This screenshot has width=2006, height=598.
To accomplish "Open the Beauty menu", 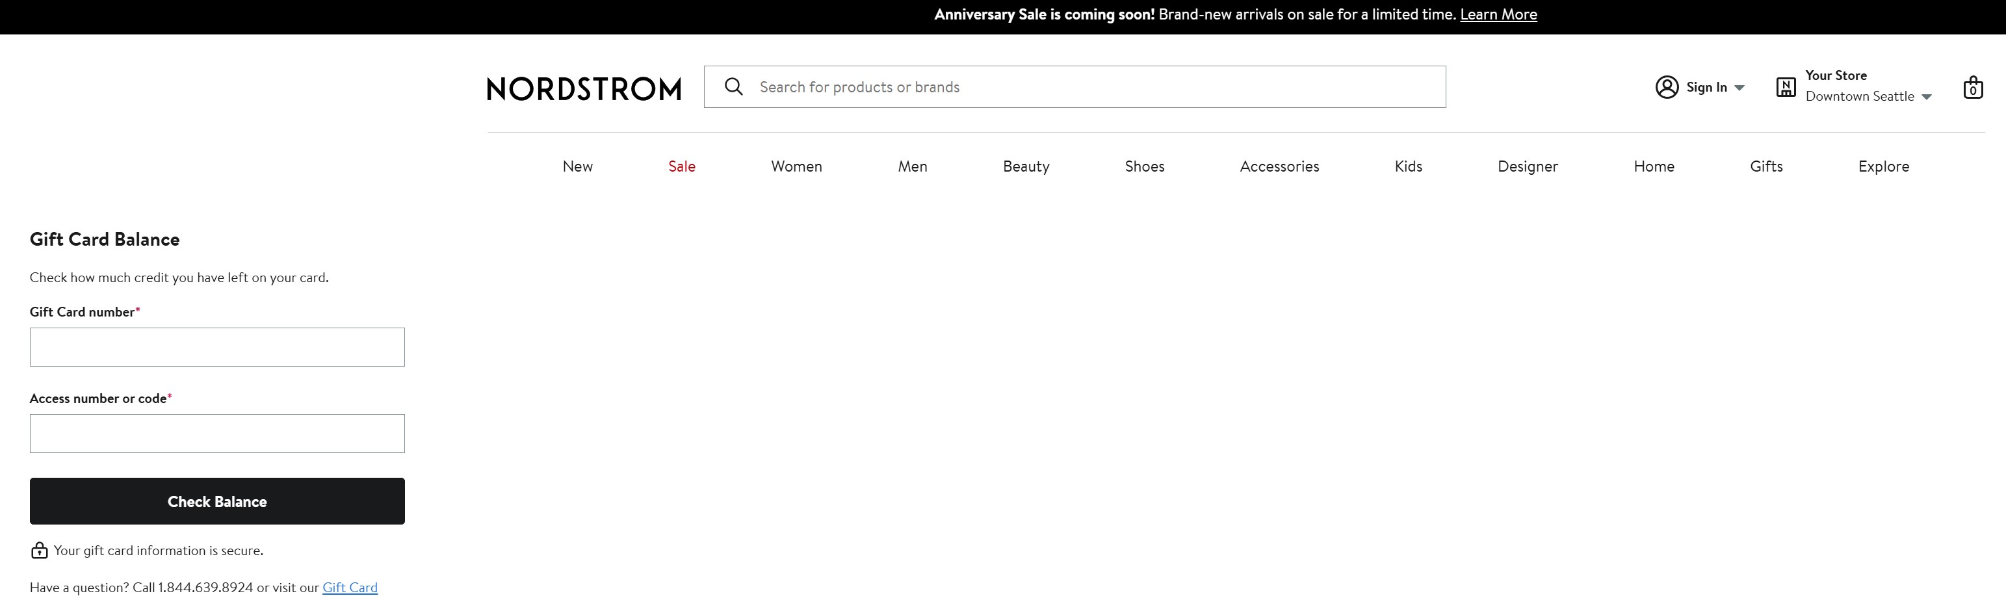I will tap(1026, 166).
